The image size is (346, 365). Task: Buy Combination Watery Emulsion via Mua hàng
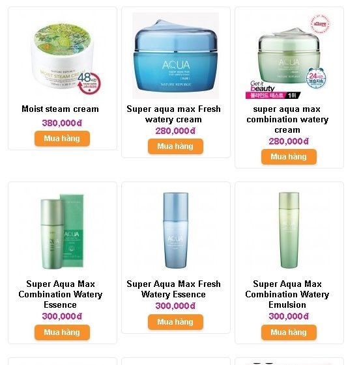click(289, 332)
